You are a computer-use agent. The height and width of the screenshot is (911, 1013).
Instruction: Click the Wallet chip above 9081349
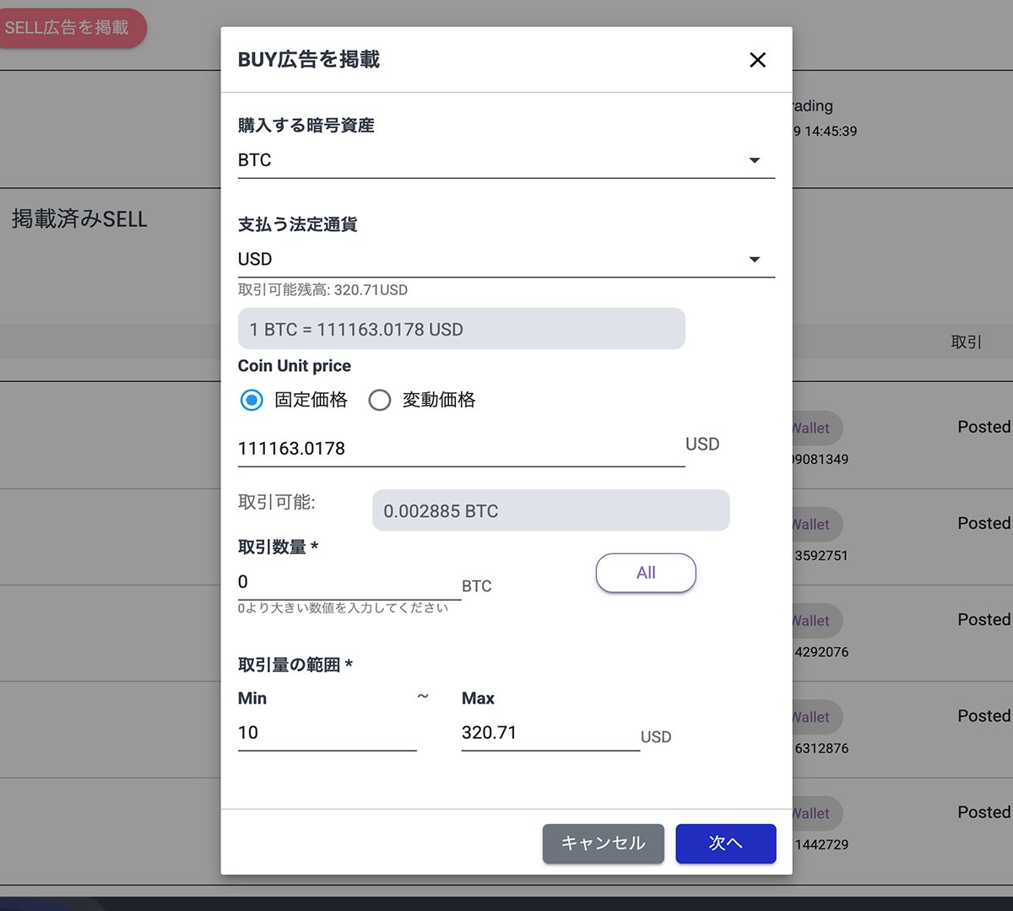[815, 429]
